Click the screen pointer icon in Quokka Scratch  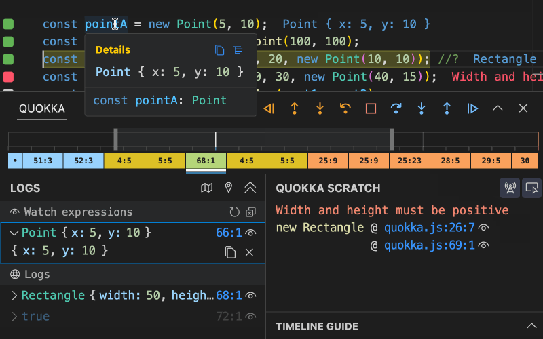(x=531, y=188)
